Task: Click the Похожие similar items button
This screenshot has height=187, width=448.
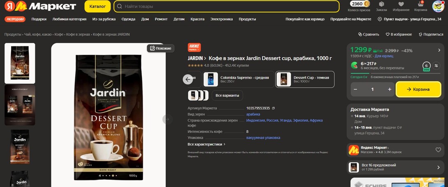Action: pos(160,48)
